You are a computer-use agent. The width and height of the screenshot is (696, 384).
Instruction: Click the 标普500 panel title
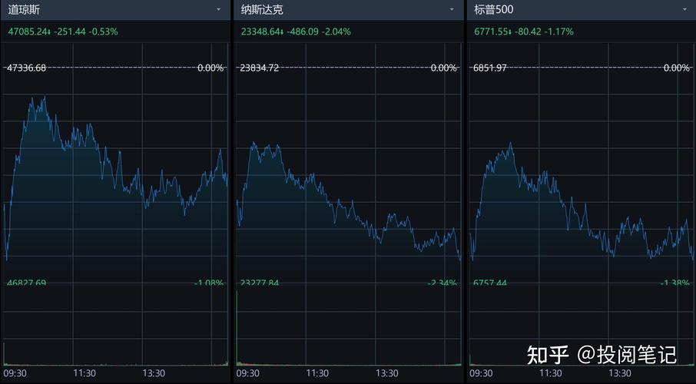[x=494, y=10]
